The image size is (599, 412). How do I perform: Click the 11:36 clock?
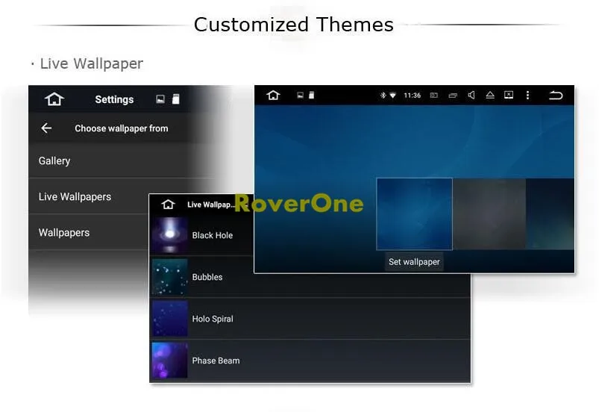pos(413,96)
